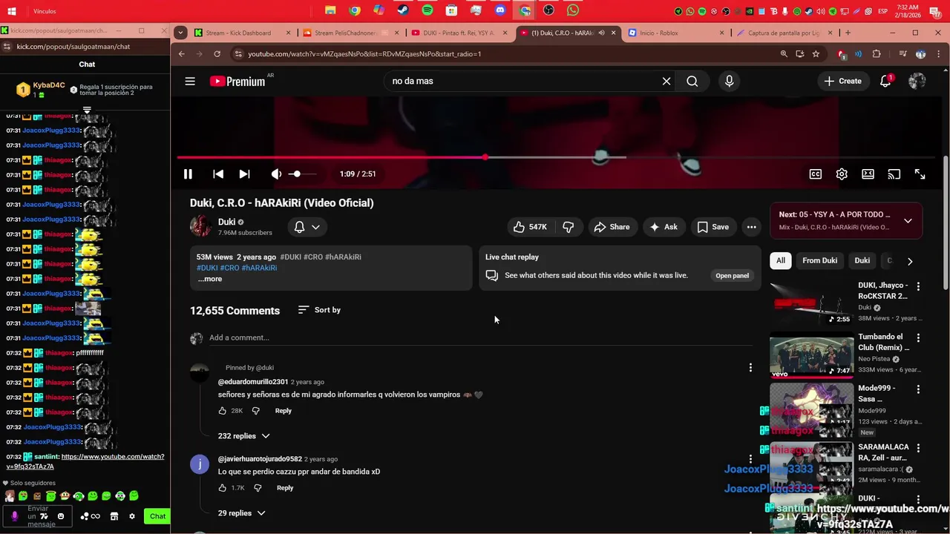Reload the YouTube page

[x=217, y=54]
